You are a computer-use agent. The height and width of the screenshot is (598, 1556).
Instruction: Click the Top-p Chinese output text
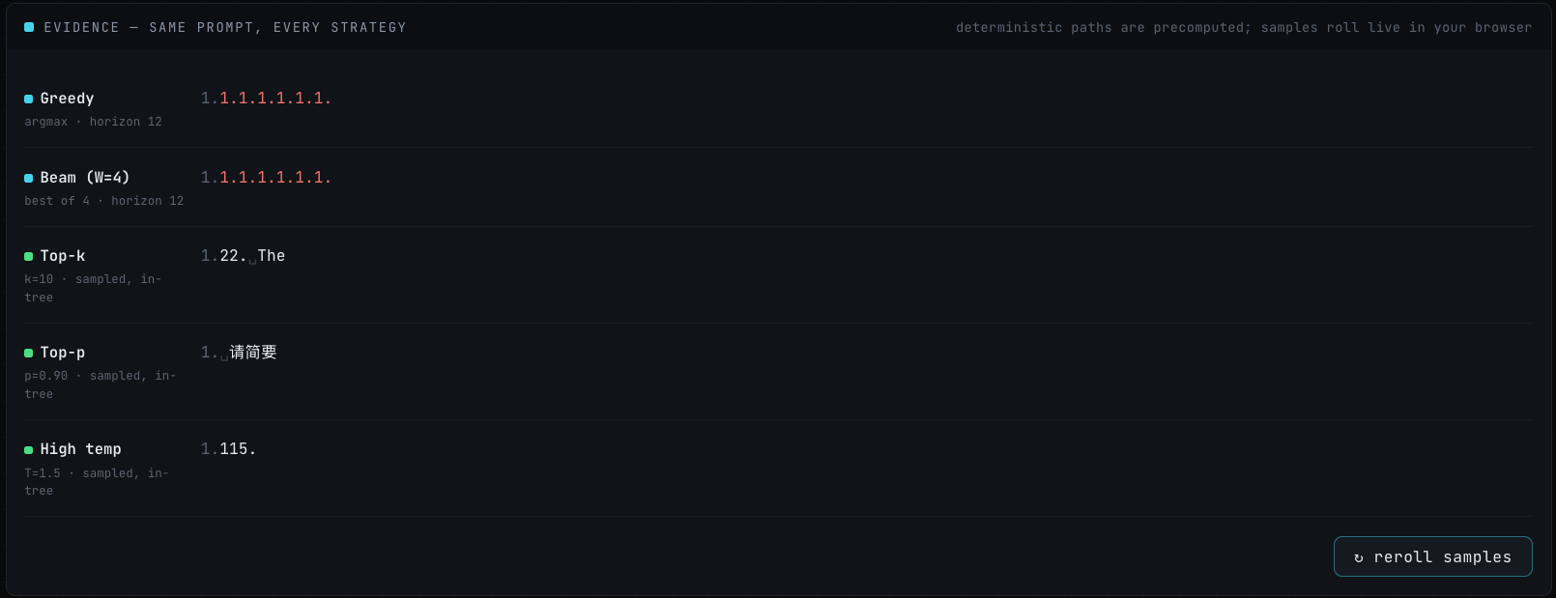coord(253,353)
